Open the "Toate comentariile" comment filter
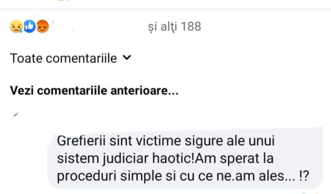 [71, 58]
